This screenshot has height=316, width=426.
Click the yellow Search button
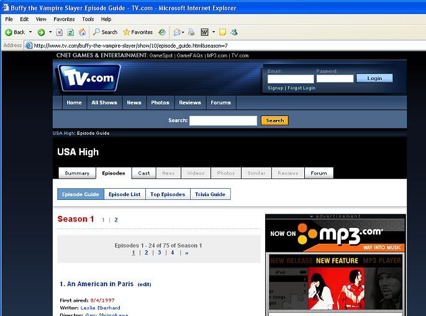[274, 120]
